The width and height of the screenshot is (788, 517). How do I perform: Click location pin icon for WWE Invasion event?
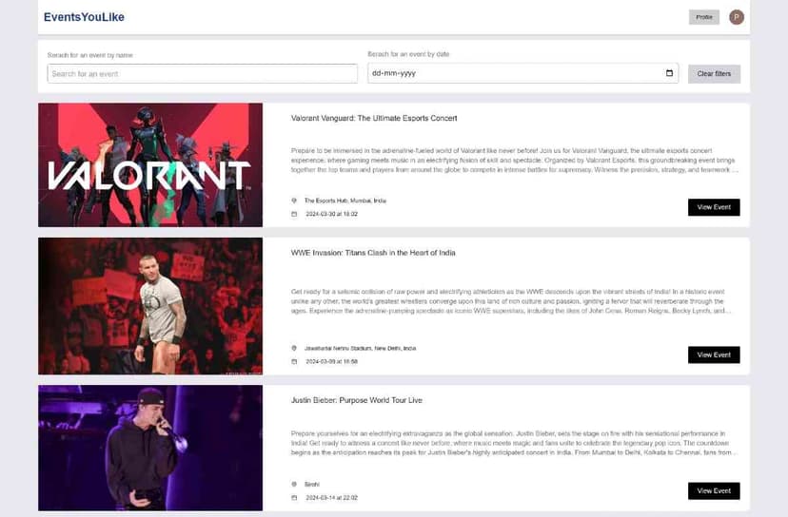295,348
